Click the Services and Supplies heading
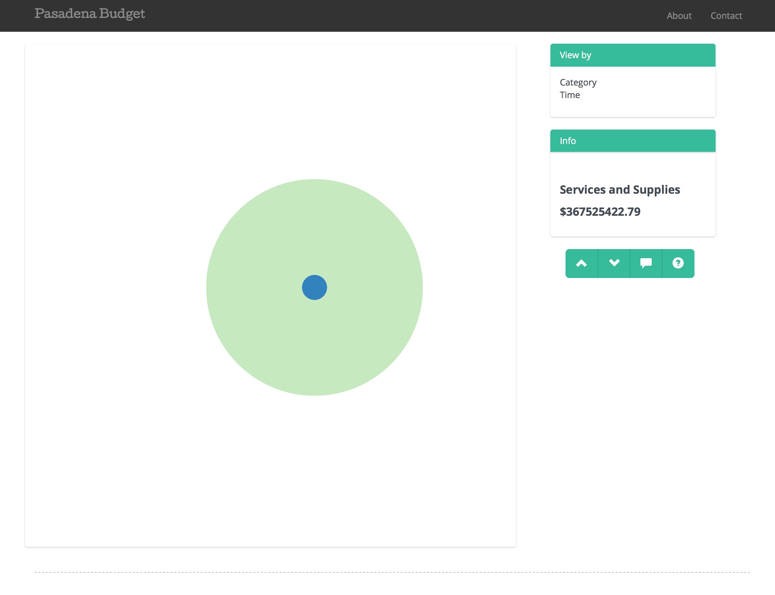The height and width of the screenshot is (595, 775). point(620,190)
